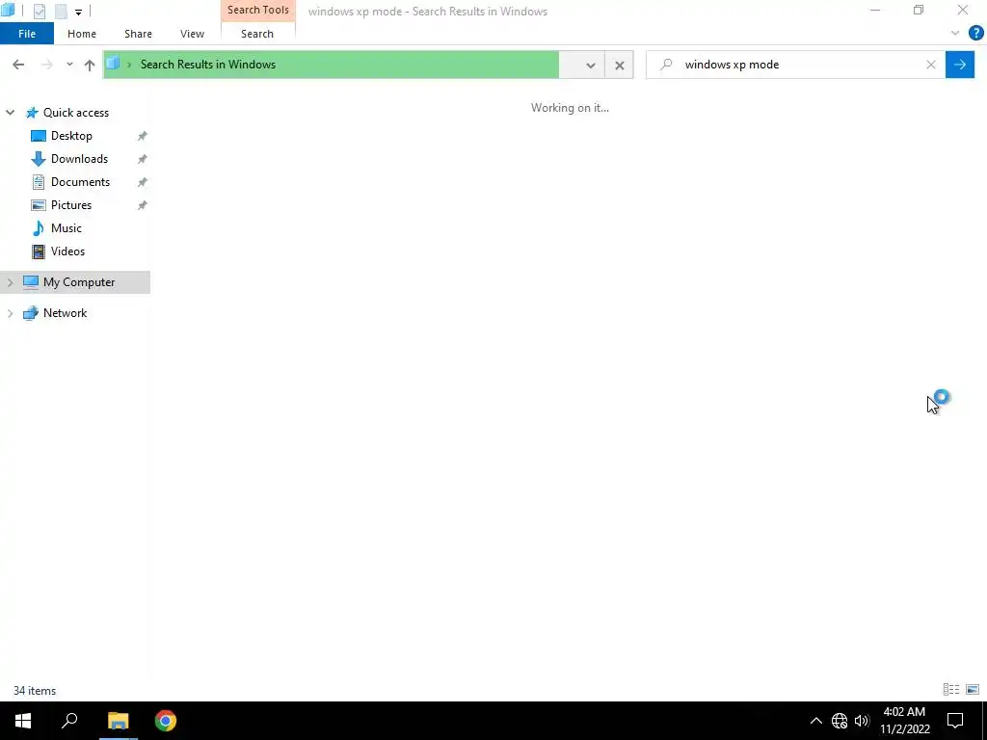Image resolution: width=987 pixels, height=740 pixels.
Task: Open the Music folder
Action: [67, 228]
